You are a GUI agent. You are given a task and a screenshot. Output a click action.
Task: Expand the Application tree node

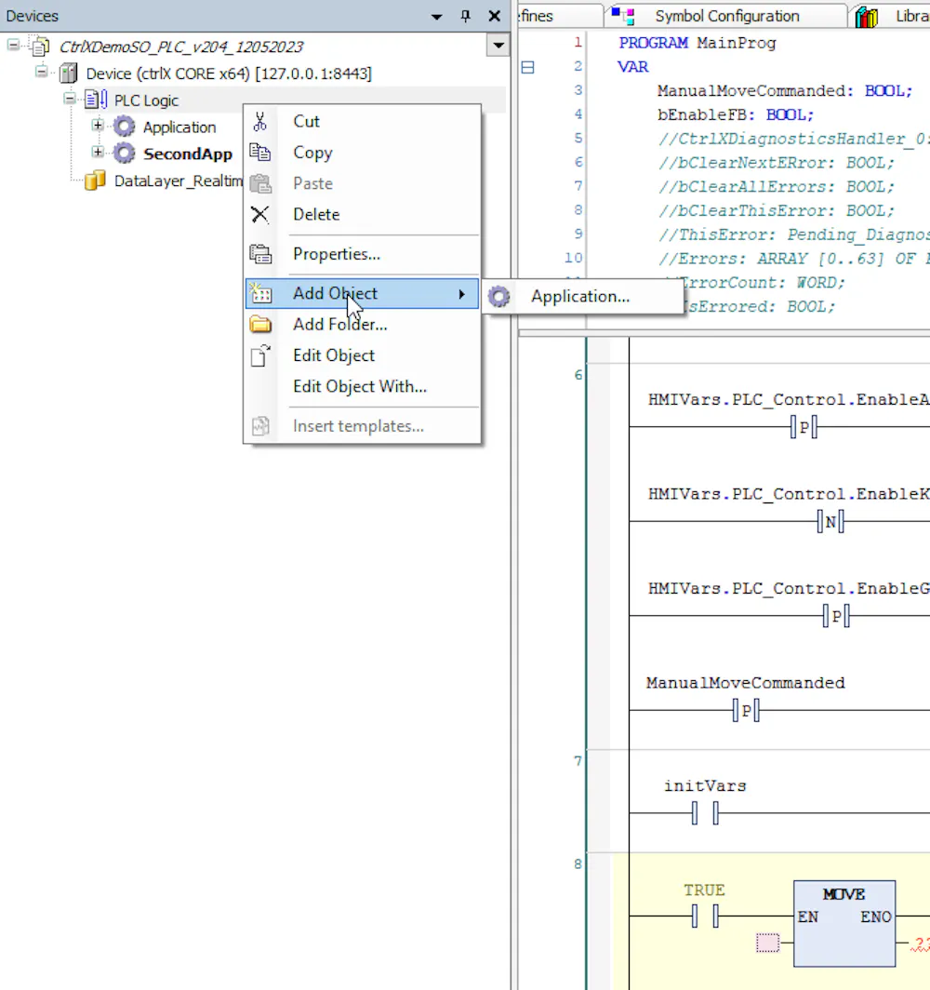point(97,125)
